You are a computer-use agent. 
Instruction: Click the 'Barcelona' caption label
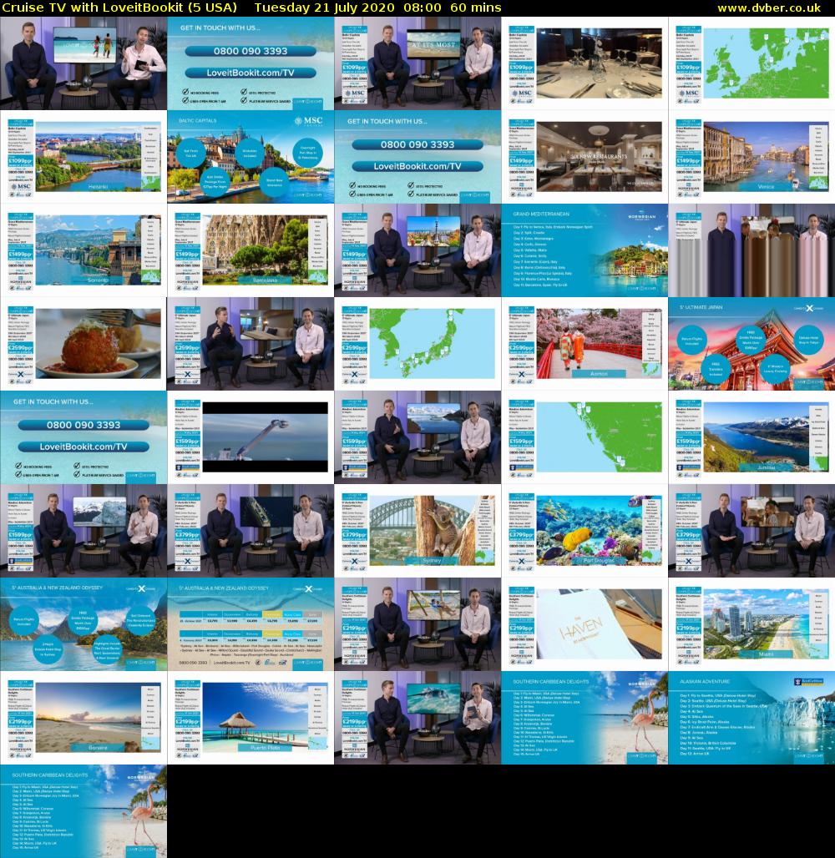click(266, 280)
